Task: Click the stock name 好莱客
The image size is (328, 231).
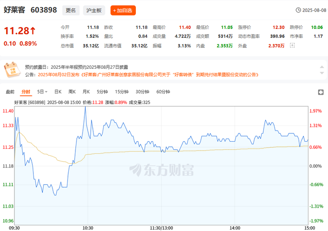Action: pos(15,10)
